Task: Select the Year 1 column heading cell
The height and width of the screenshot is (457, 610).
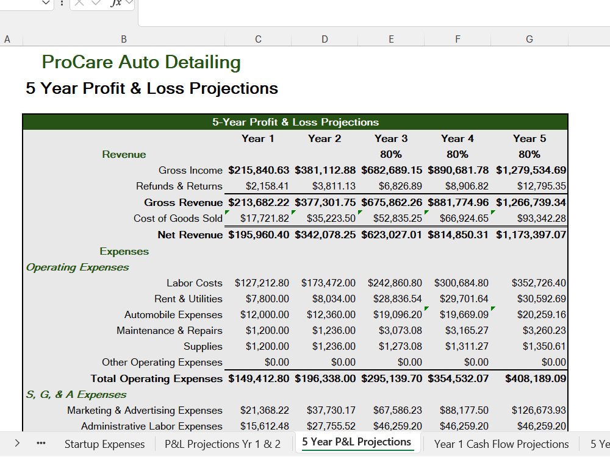Action: click(258, 138)
